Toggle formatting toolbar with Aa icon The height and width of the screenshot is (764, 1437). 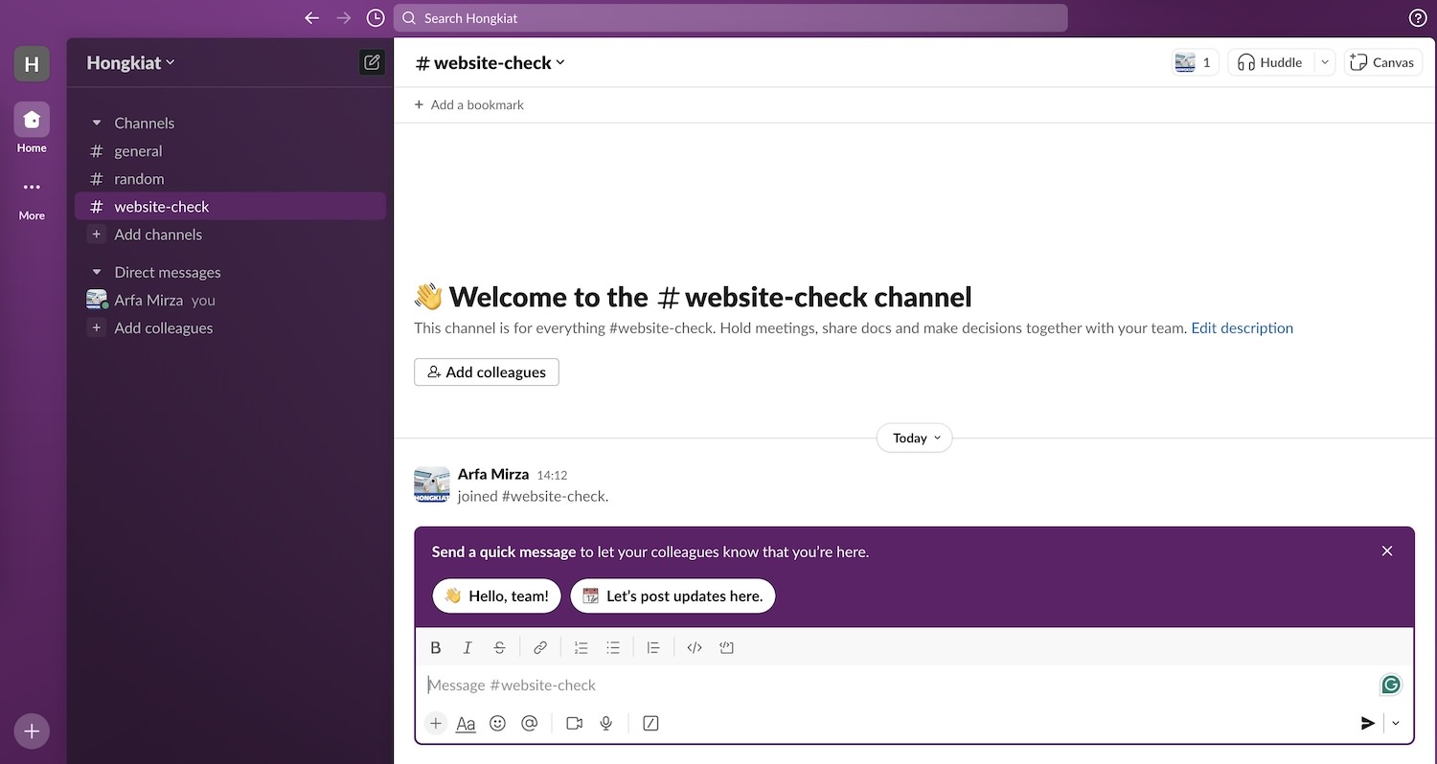[x=466, y=723]
